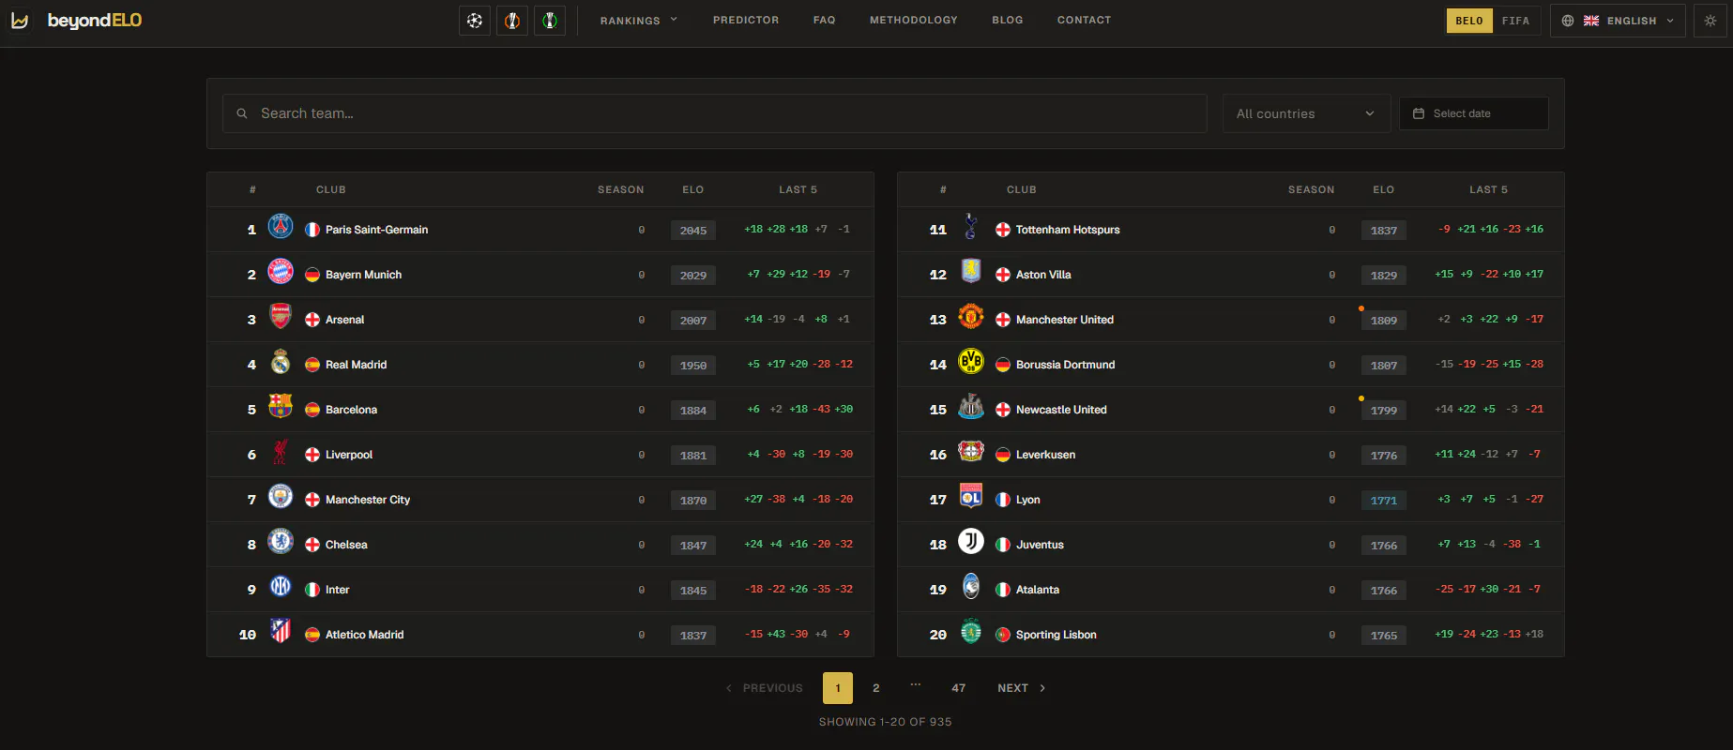Click the England flag beside Chelsea
The height and width of the screenshot is (750, 1733).
point(312,545)
